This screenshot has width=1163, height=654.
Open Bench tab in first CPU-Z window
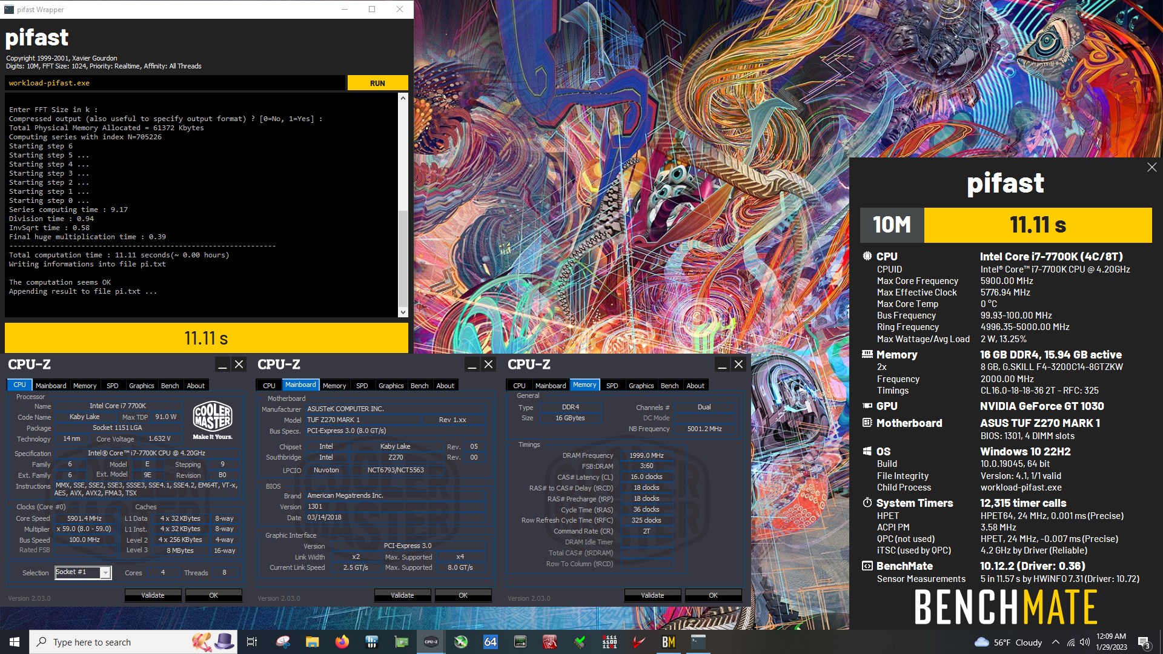coord(170,386)
